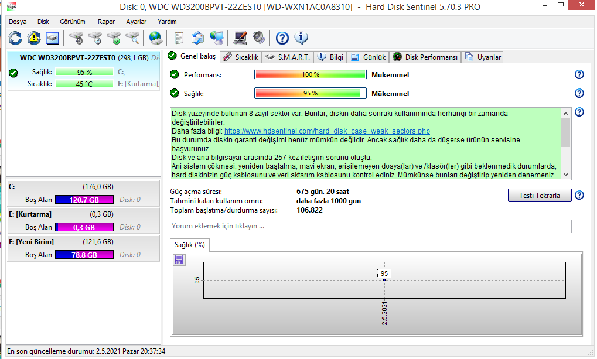Open the Dosya menu

point(18,22)
